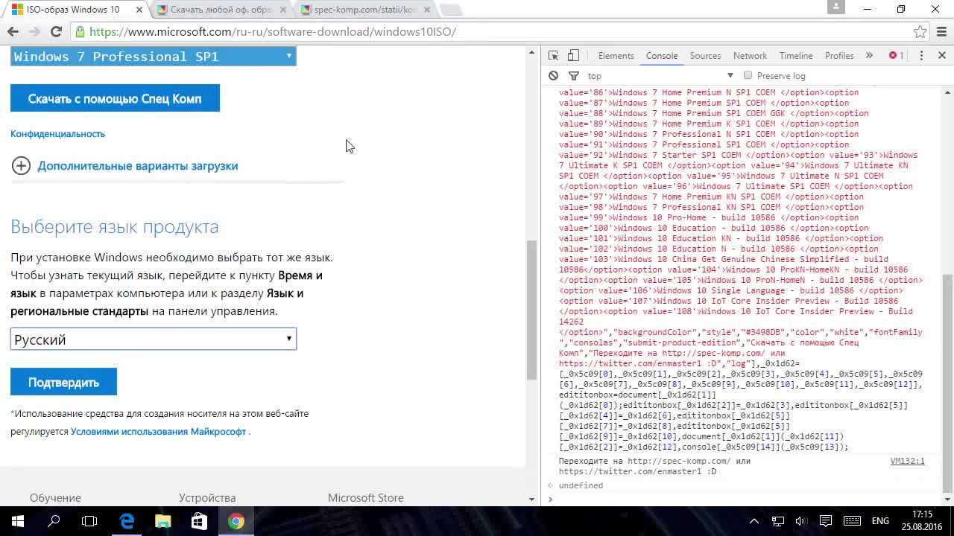The width and height of the screenshot is (954, 536).
Task: Click the console vertical scrollbar thumb
Action: pyautogui.click(x=947, y=383)
